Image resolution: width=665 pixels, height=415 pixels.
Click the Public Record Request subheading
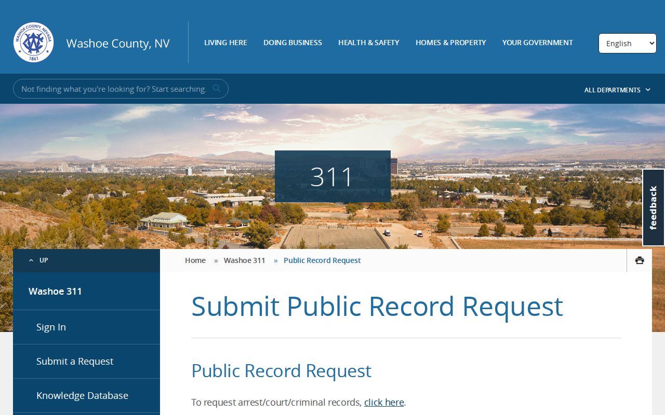(281, 371)
